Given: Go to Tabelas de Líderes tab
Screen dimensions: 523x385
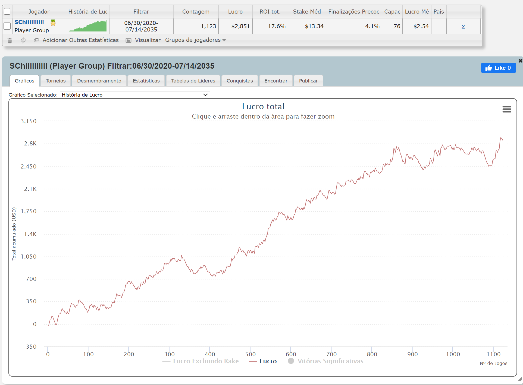Looking at the screenshot, I should click(193, 81).
